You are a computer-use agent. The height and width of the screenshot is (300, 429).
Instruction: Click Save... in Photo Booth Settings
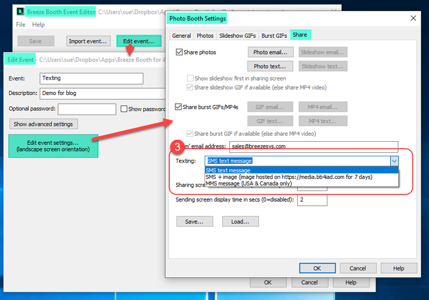pyautogui.click(x=195, y=221)
